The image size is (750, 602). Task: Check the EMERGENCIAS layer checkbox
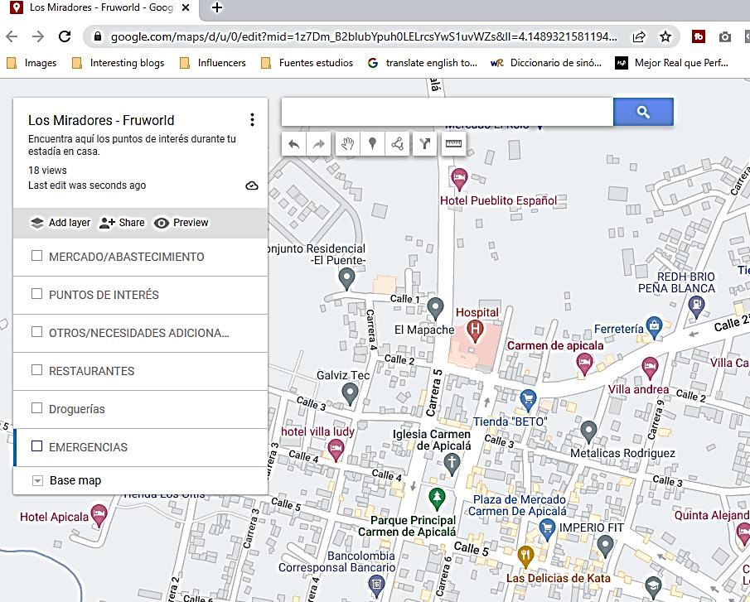pyautogui.click(x=36, y=445)
